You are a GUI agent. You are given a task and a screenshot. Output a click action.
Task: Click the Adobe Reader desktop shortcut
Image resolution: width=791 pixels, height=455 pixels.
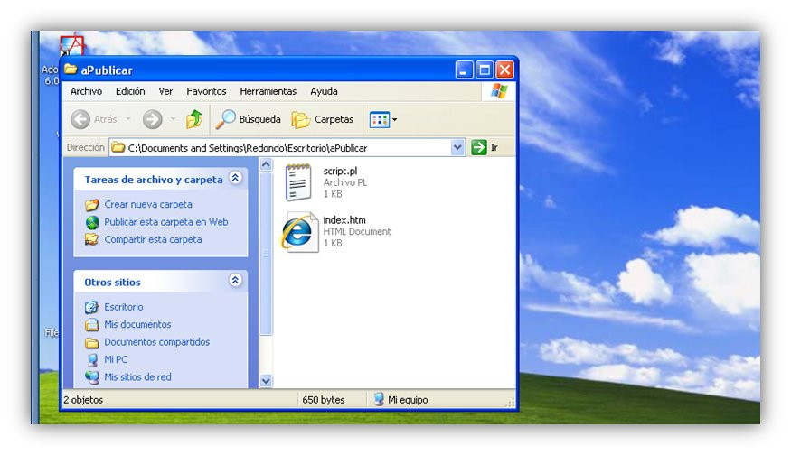click(71, 44)
